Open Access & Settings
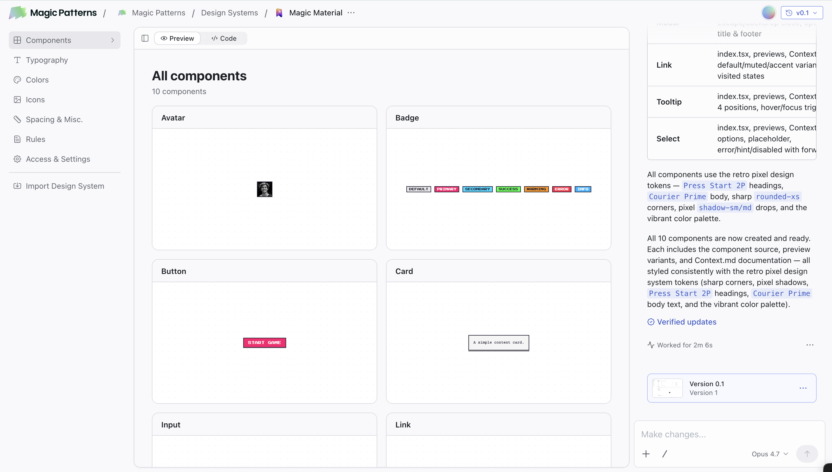832x472 pixels. tap(65, 159)
